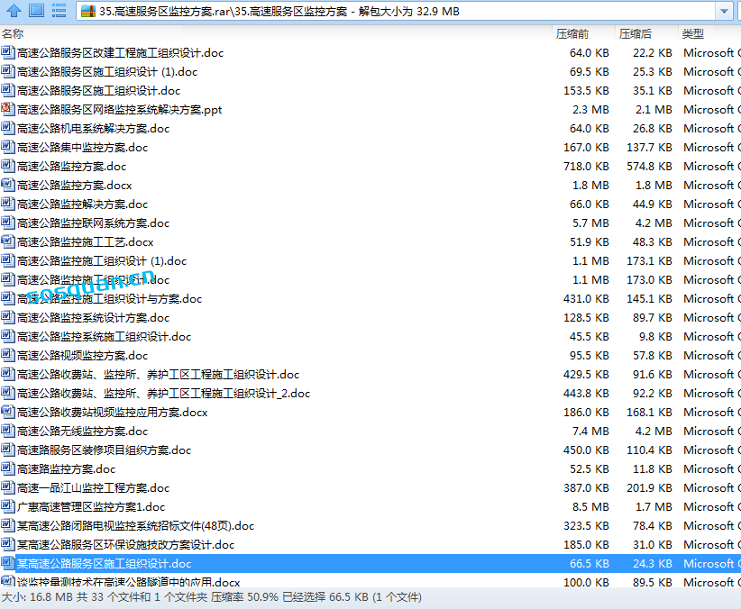Click the icon of 广惠高速管理区监控方案1.doc
Screen dimensions: 741x609
click(8, 506)
